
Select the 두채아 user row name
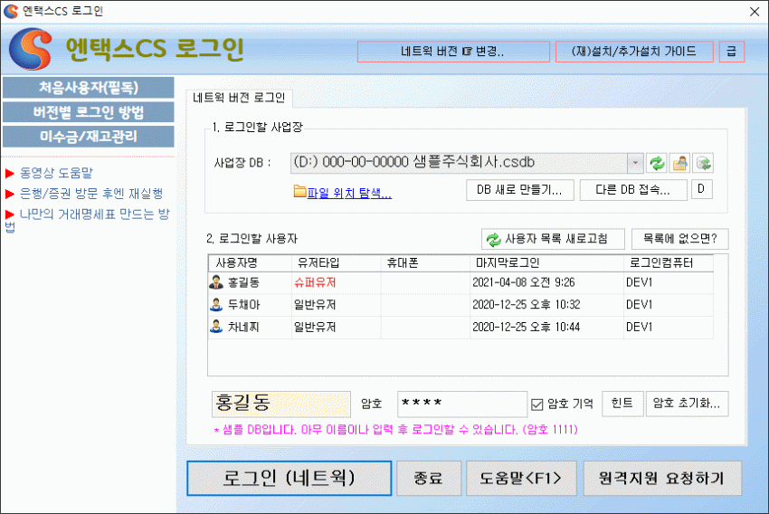pyautogui.click(x=243, y=305)
